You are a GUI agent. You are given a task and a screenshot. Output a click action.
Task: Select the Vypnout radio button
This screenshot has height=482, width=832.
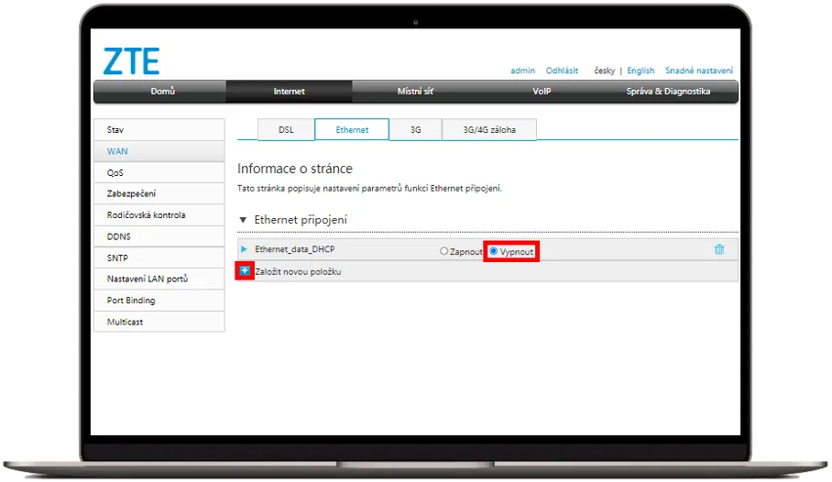pos(494,251)
